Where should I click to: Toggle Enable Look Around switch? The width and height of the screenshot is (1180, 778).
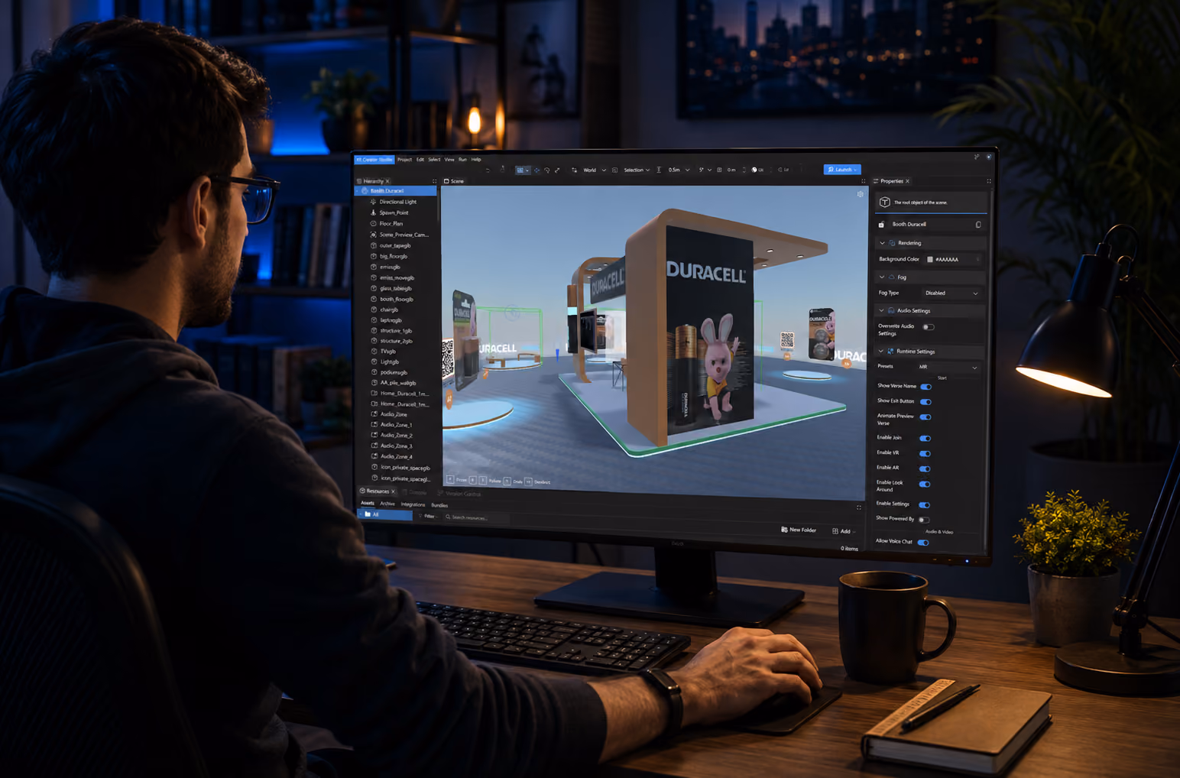pos(925,485)
